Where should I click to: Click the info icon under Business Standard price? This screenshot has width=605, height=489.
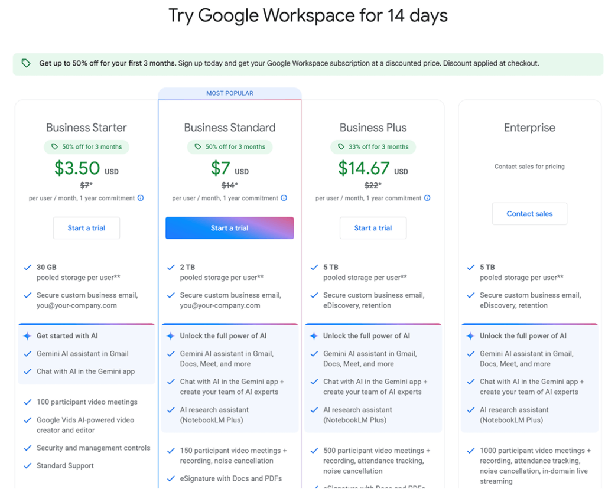click(284, 198)
